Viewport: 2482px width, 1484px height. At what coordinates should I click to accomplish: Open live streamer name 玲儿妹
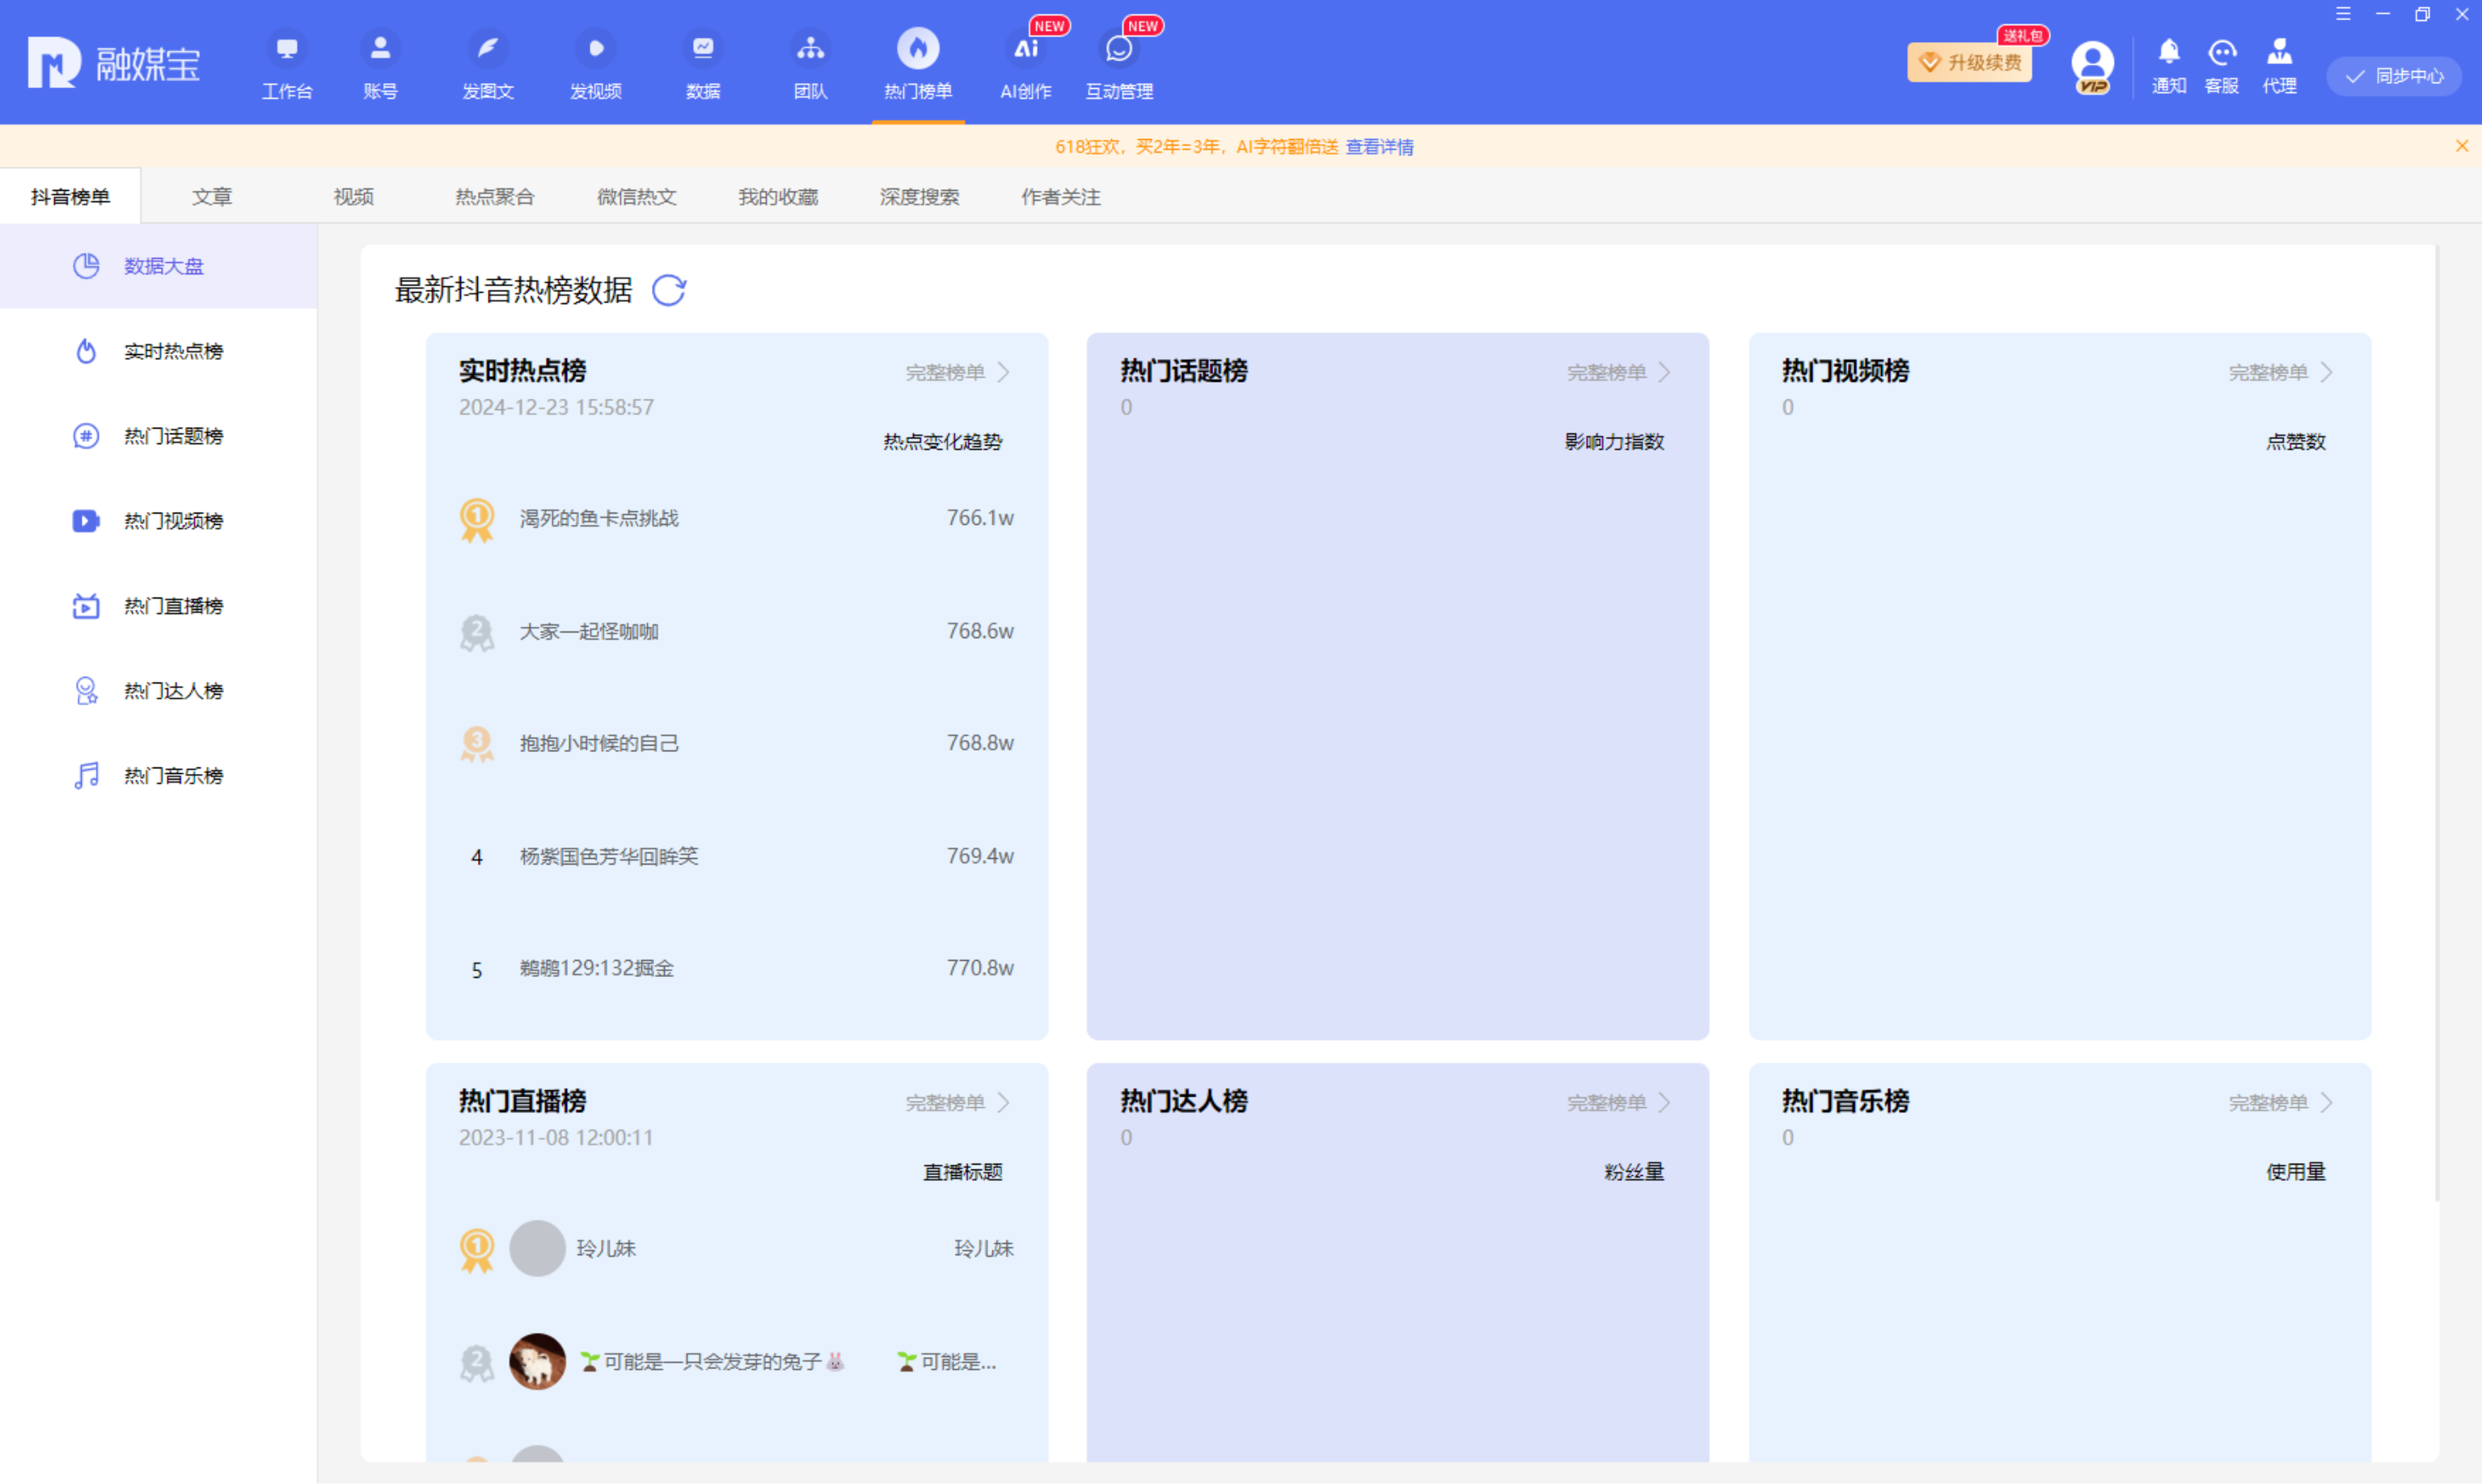[606, 1248]
